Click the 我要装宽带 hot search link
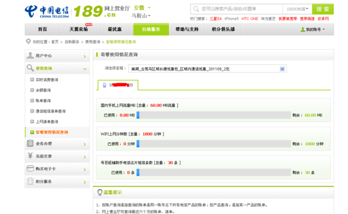Viewport: 348px width, 214px height. click(288, 19)
